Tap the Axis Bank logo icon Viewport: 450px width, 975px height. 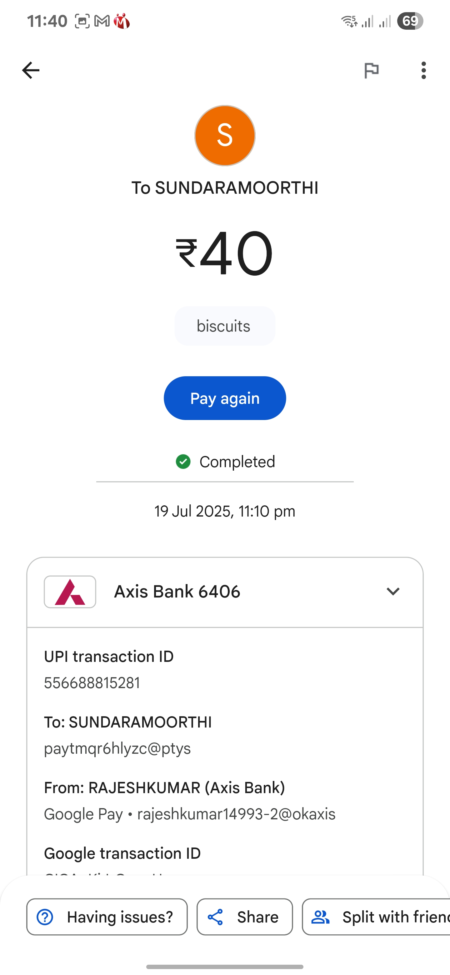70,592
